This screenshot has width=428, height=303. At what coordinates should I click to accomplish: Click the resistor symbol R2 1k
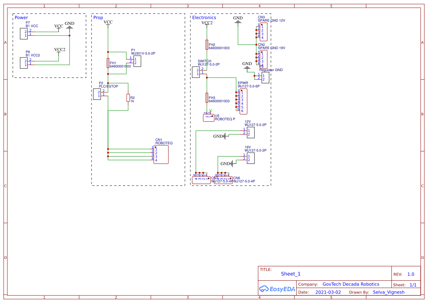[x=127, y=98]
